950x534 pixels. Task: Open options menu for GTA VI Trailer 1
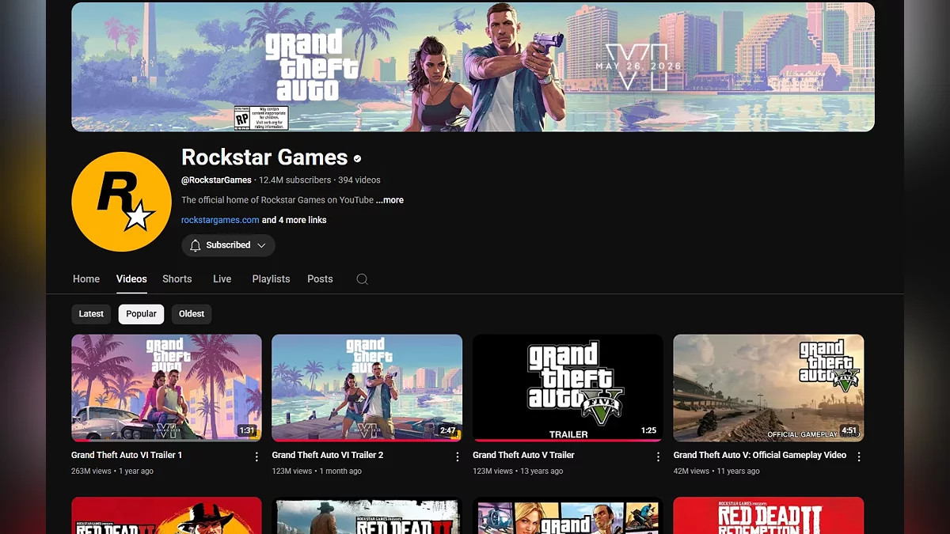click(x=256, y=456)
